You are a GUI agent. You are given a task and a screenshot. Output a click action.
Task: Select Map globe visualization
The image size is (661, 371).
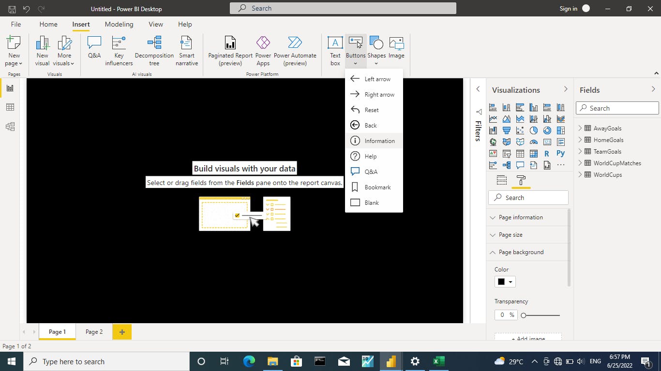[493, 142]
